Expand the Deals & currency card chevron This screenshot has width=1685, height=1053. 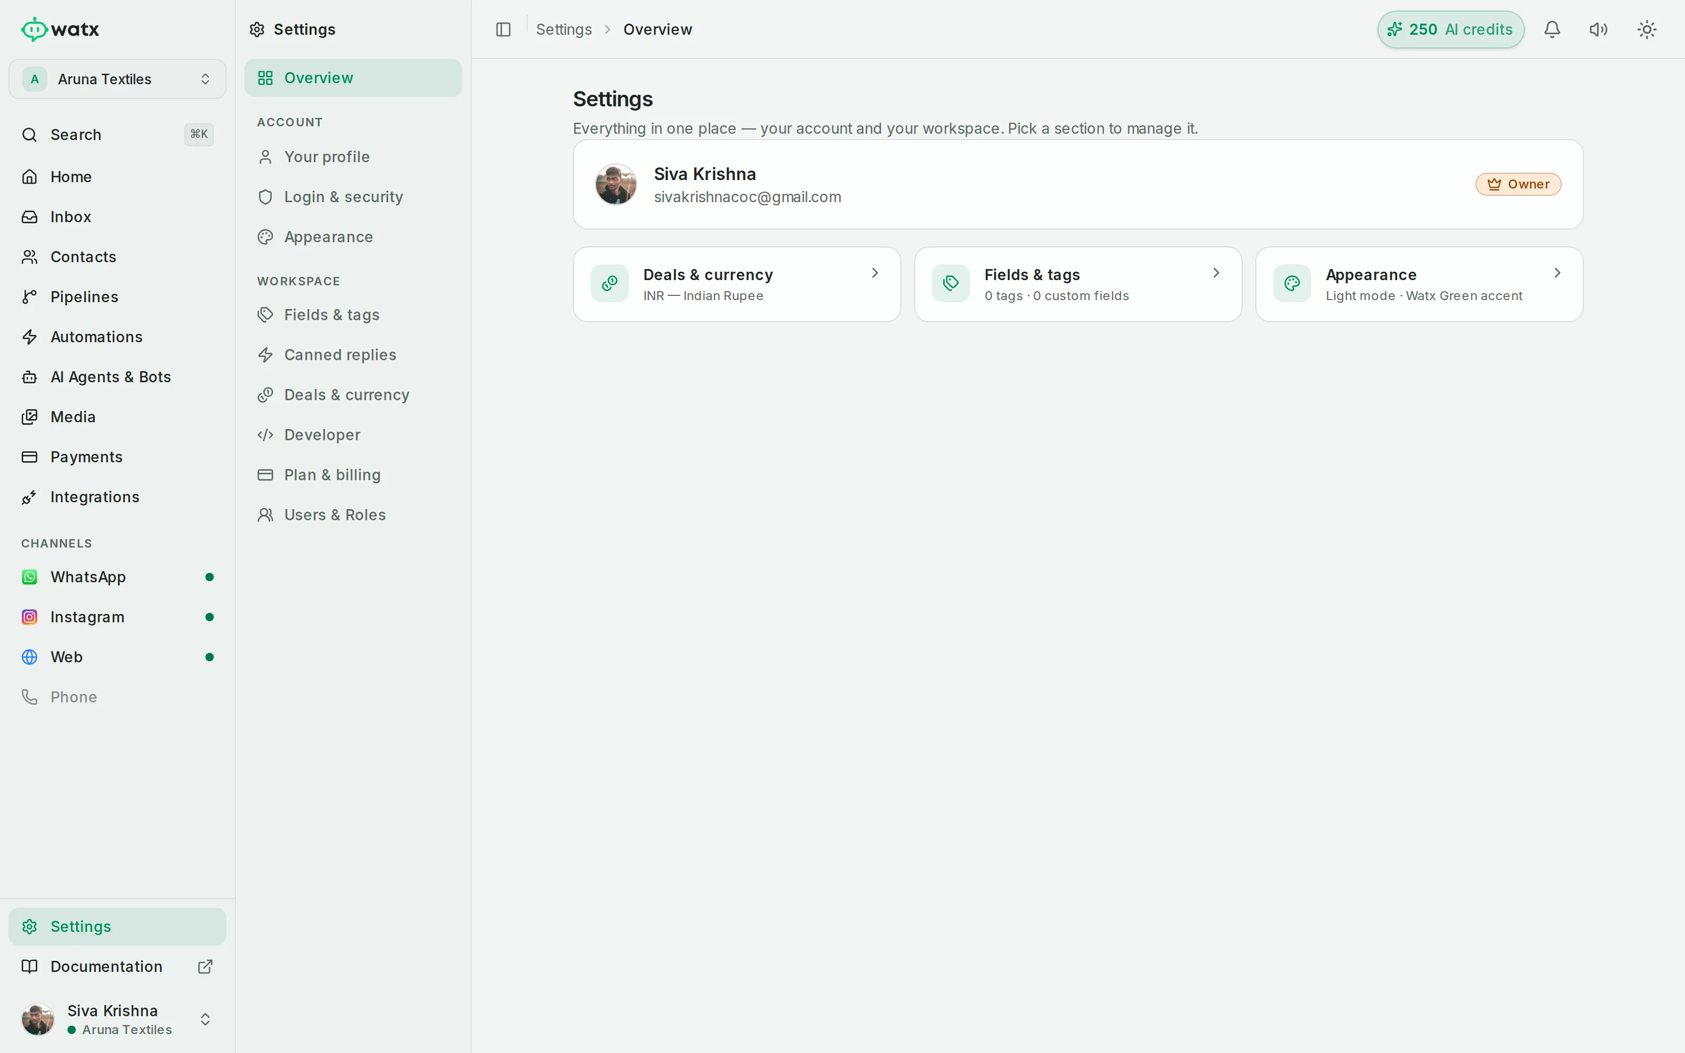(x=875, y=273)
